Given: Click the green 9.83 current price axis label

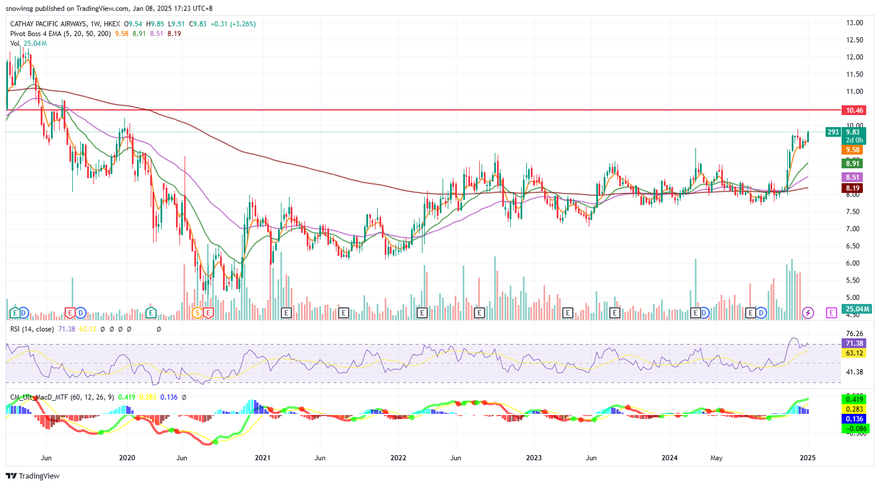Looking at the screenshot, I should point(854,132).
